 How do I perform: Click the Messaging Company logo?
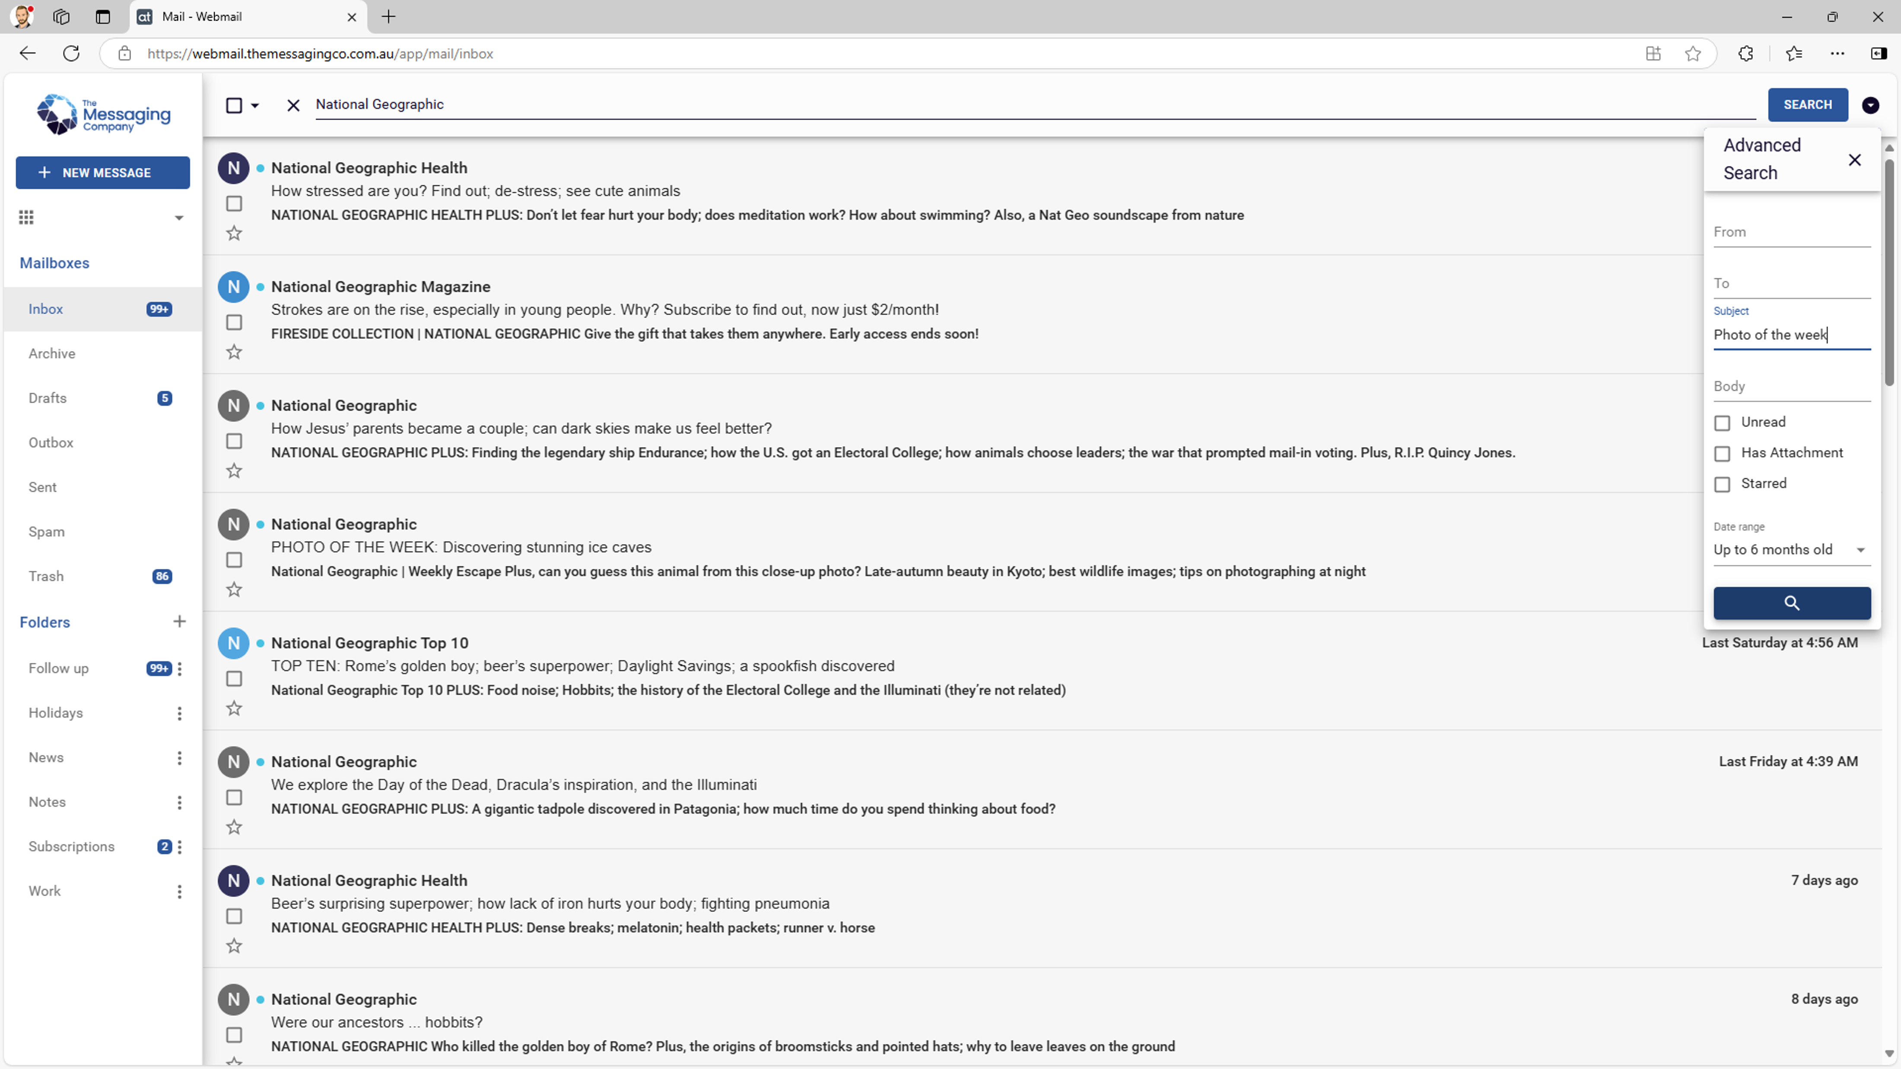[103, 114]
